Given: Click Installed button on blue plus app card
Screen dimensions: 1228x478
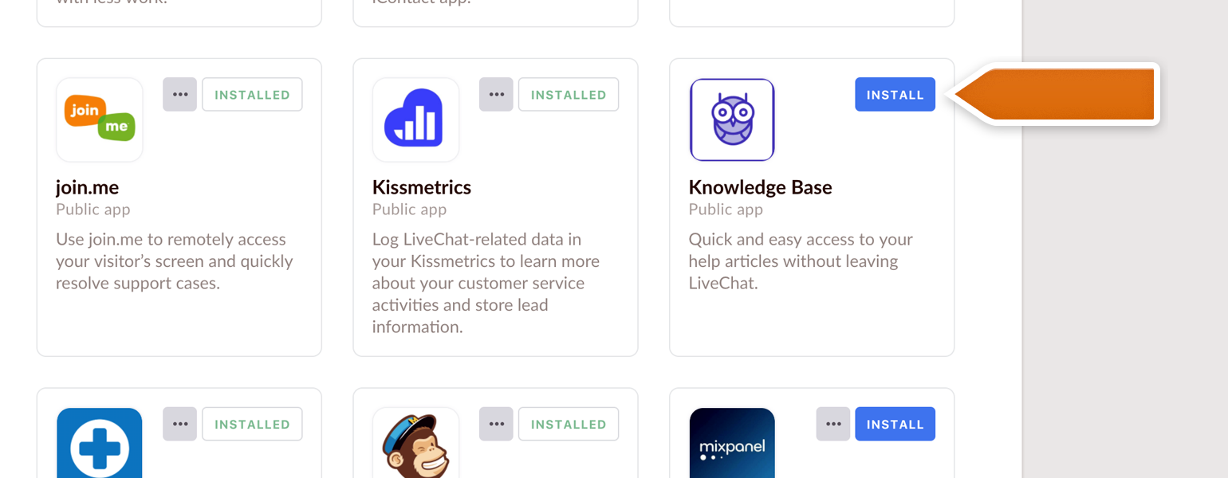Looking at the screenshot, I should coord(252,424).
